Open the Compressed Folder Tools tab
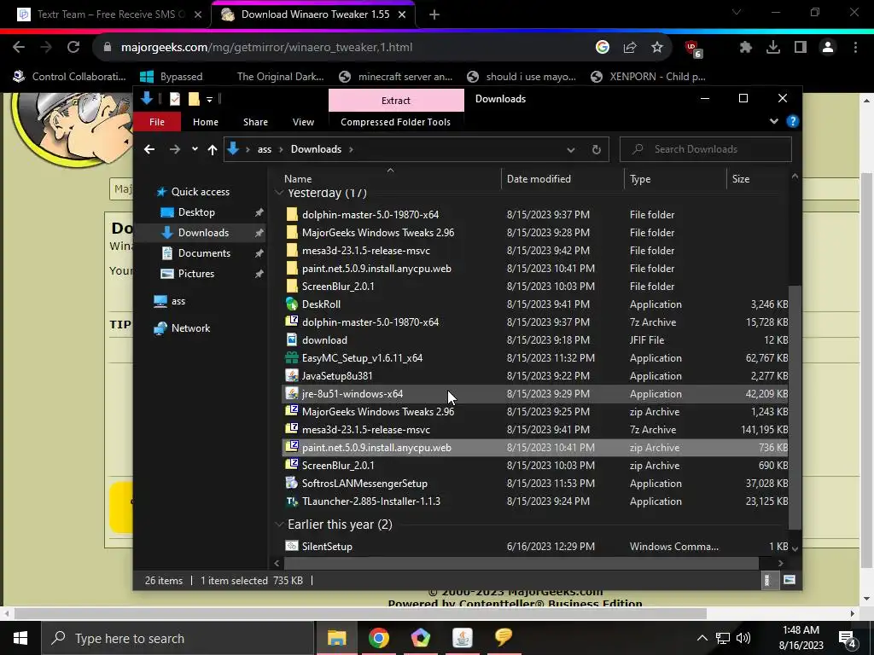Image resolution: width=874 pixels, height=655 pixels. pos(395,122)
